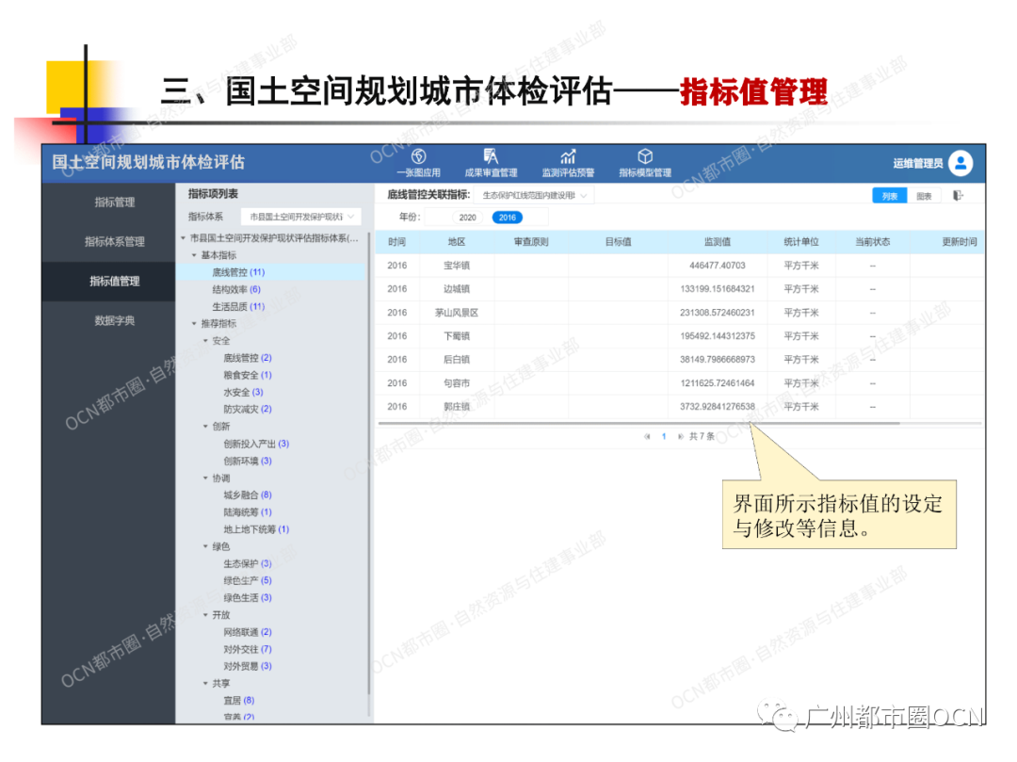1017x762 pixels.
Task: Go to next page arrow in pagination
Action: click(681, 437)
